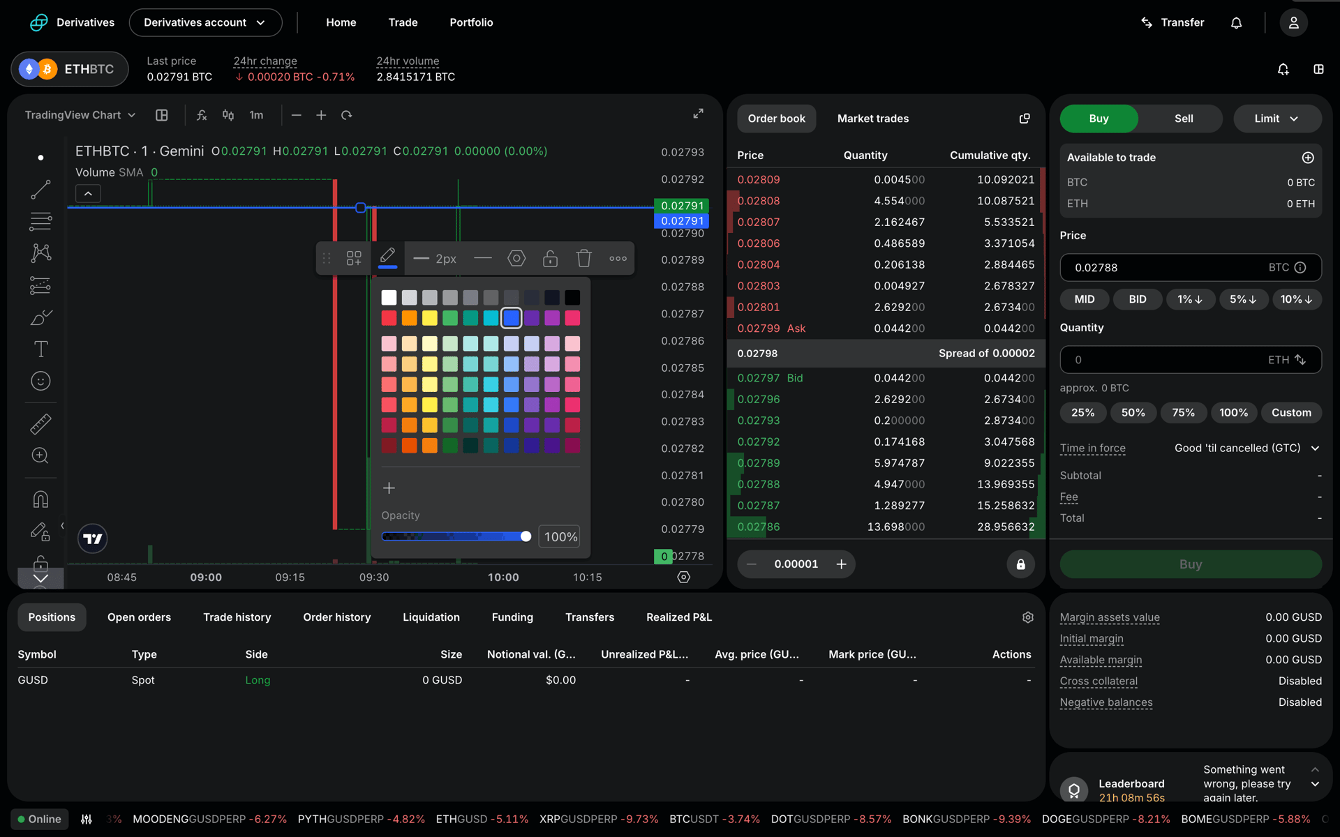Choose Custom quantity percentage
The width and height of the screenshot is (1340, 837).
tap(1291, 413)
